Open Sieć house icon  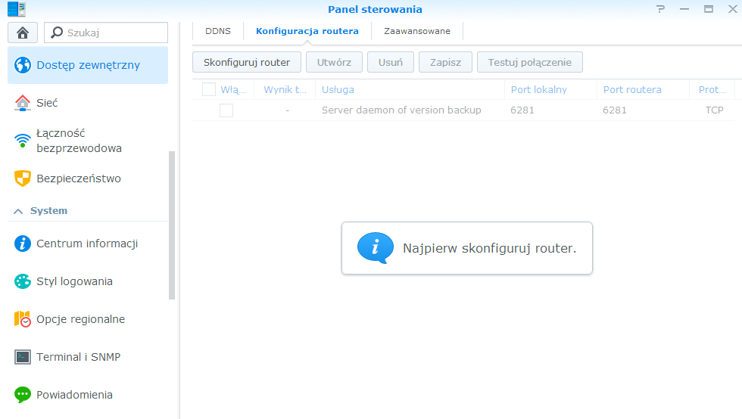click(x=23, y=103)
